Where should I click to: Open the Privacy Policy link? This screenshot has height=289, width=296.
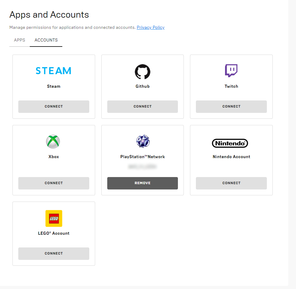(150, 27)
